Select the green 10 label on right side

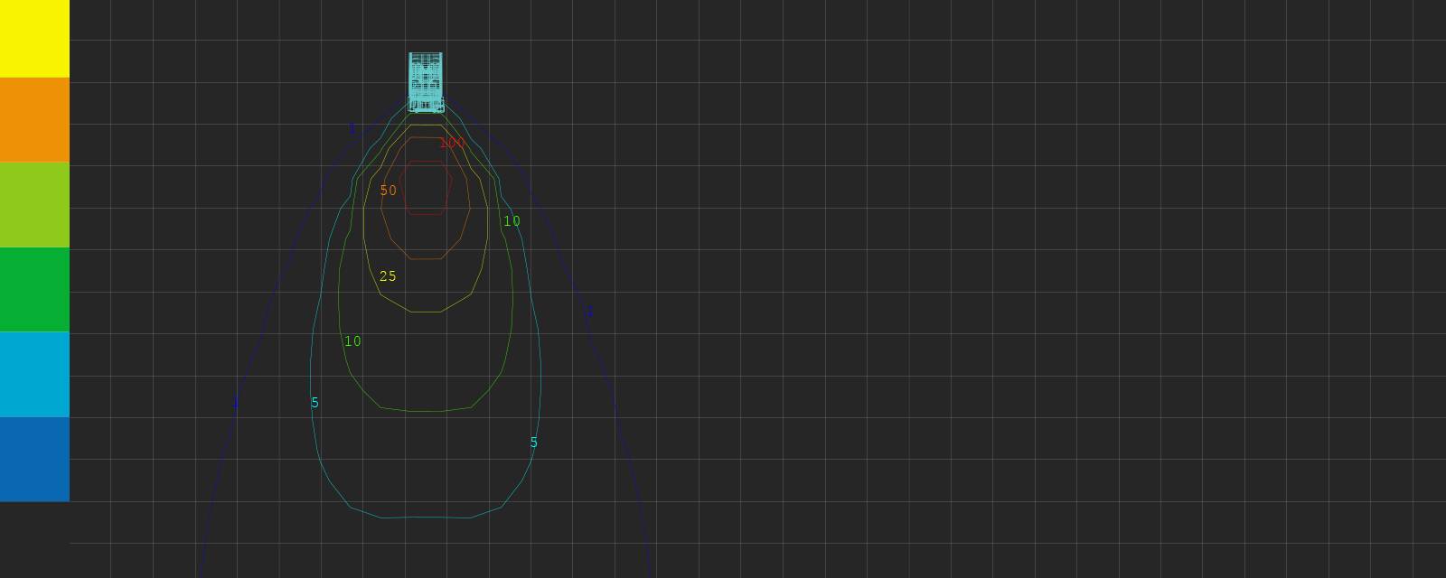pos(512,221)
